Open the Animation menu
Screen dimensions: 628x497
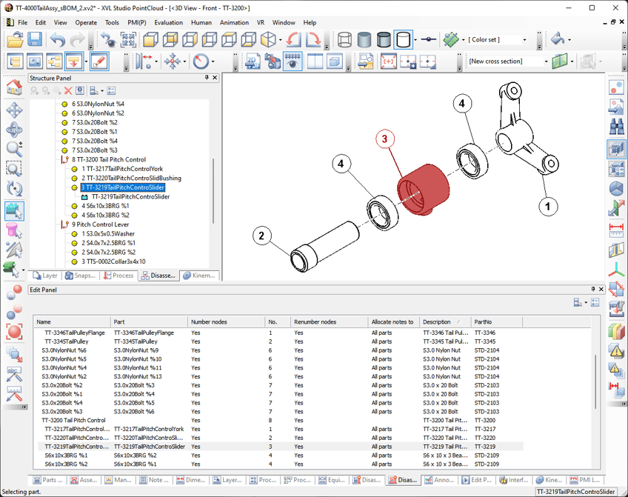[234, 22]
